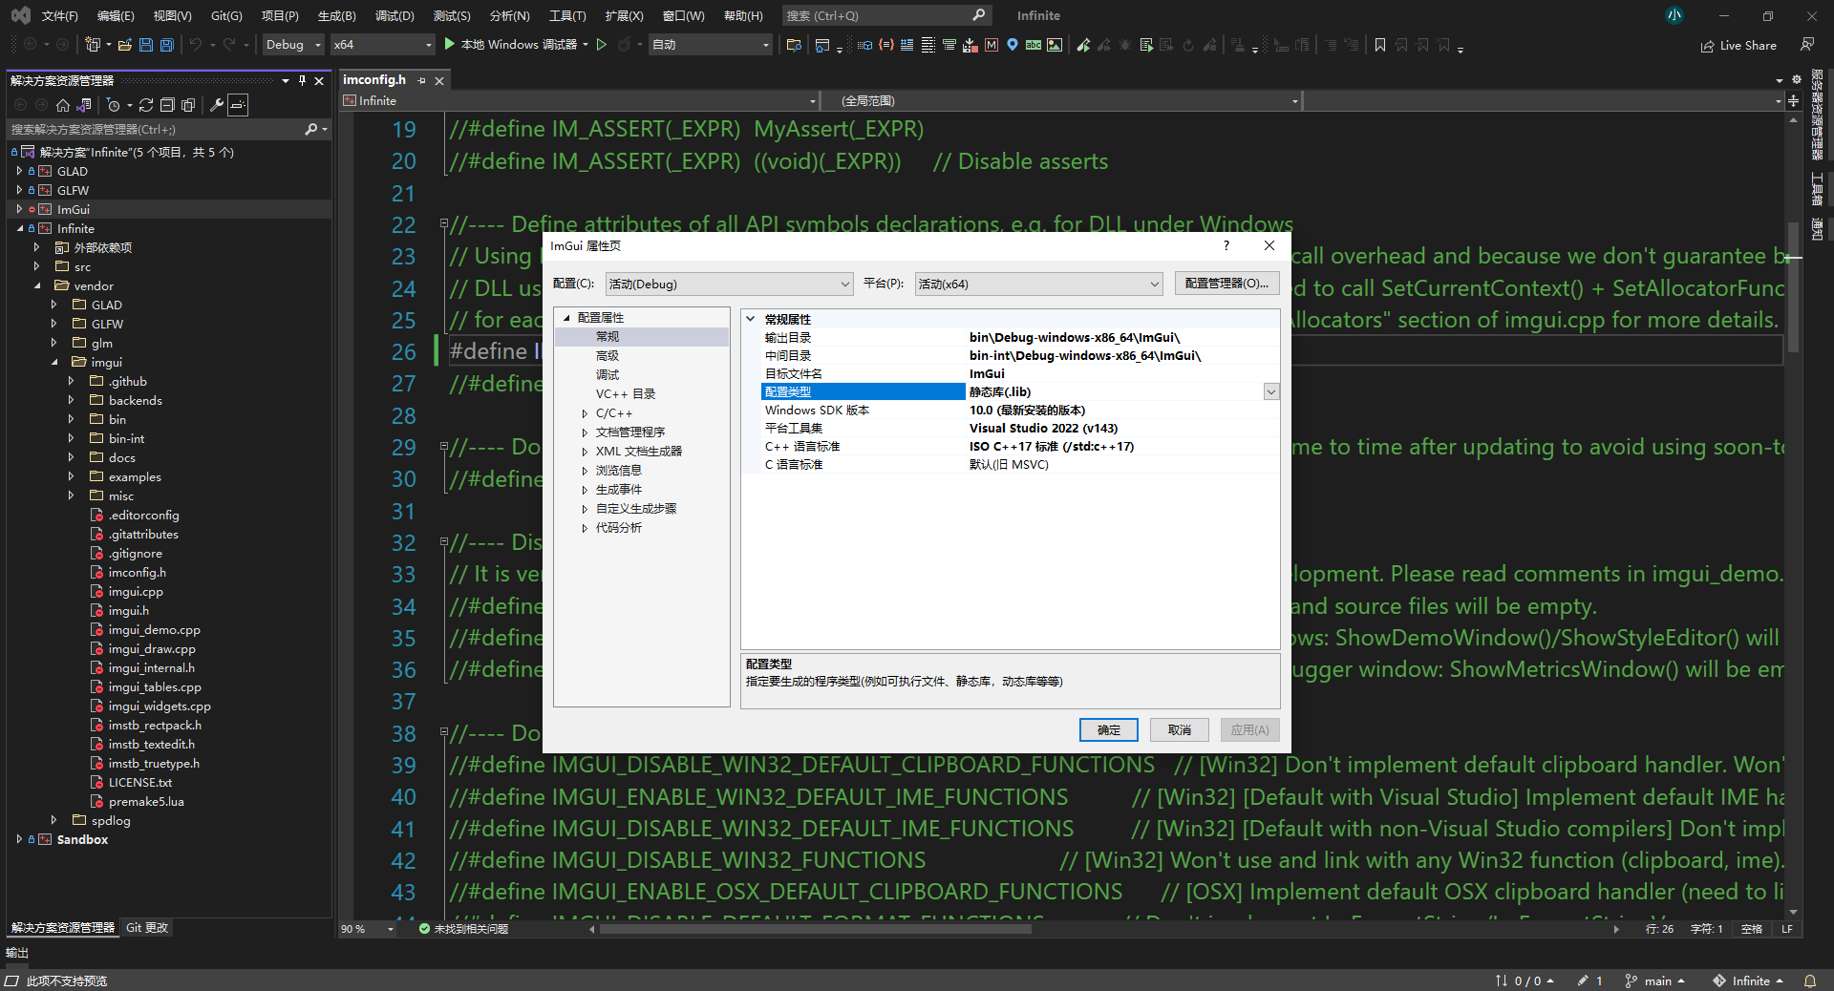This screenshot has width=1834, height=991.
Task: Sync with active document in Solution Explorer
Action: [146, 105]
